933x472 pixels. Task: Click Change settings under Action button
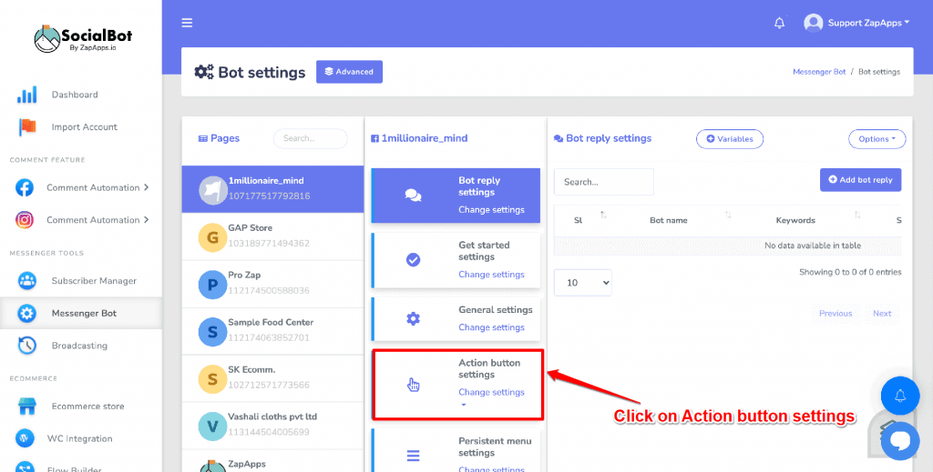tap(491, 392)
